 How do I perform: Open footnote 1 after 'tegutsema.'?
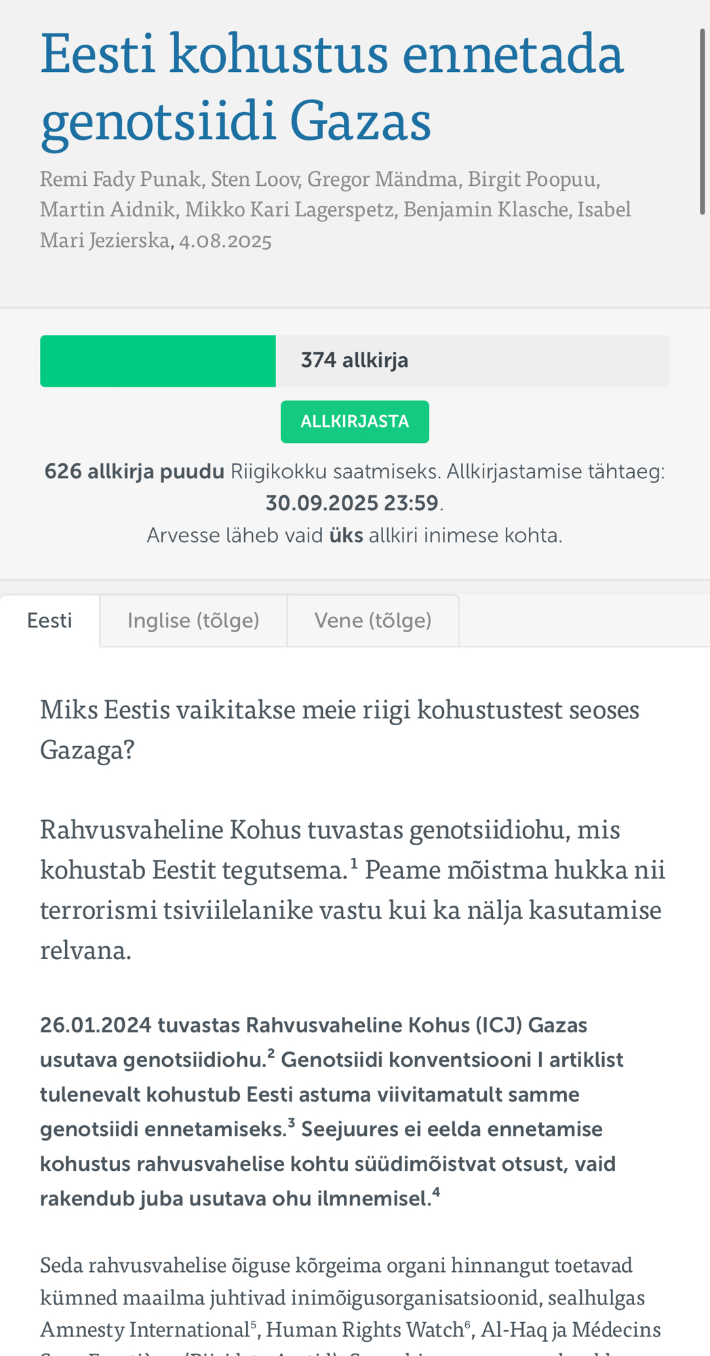coord(354,863)
